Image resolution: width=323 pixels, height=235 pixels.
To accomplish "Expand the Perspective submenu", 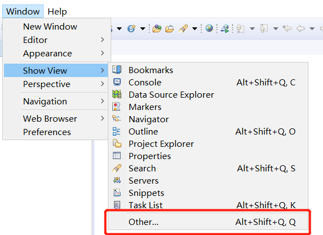I will click(x=56, y=84).
